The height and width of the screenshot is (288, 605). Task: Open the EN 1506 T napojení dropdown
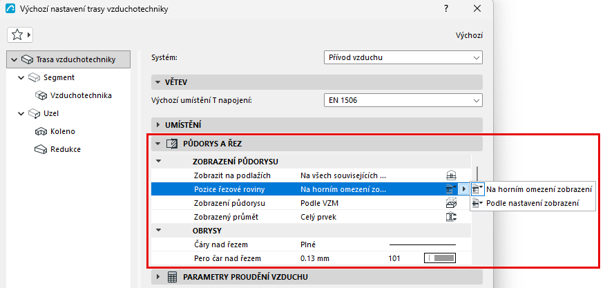click(403, 101)
